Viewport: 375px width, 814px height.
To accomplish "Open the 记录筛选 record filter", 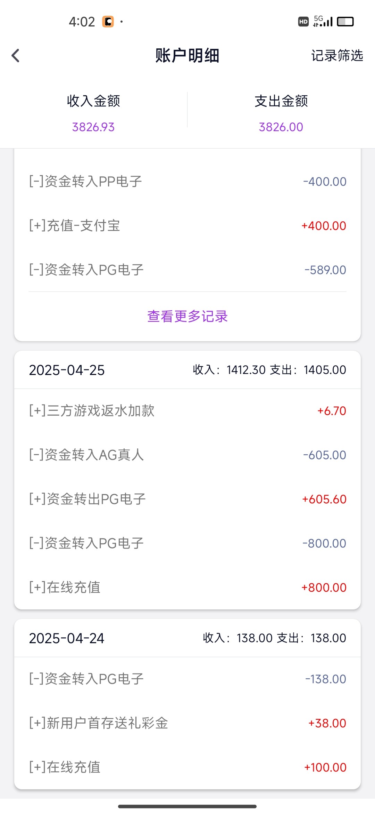I will coord(337,56).
